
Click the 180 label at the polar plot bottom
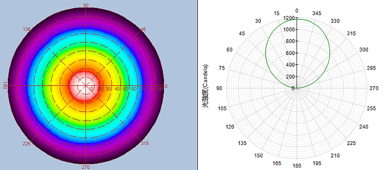297,166
